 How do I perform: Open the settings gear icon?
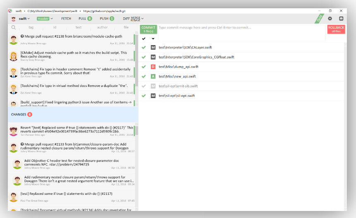(x=330, y=19)
